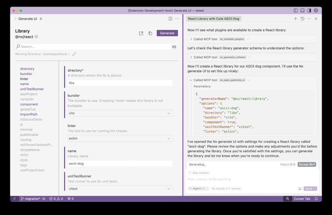
Task: Jump to style option in sidebar
Action: pyautogui.click(x=24, y=160)
